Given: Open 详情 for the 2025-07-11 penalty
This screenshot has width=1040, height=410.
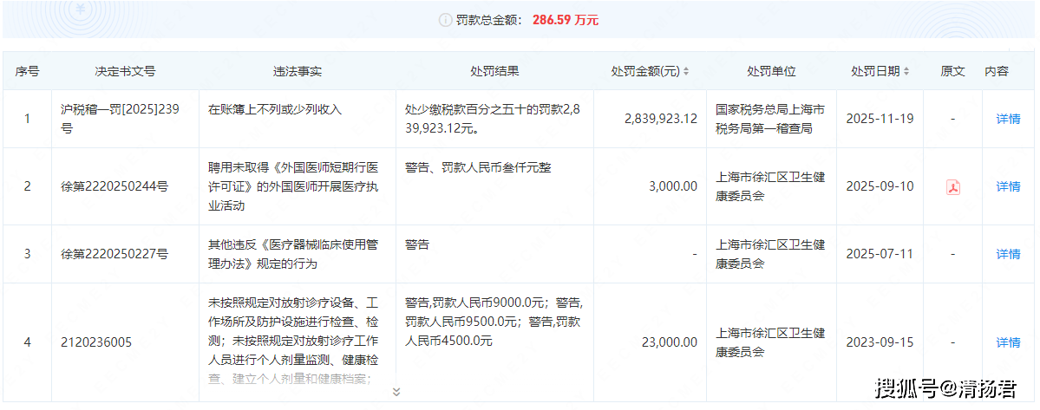Looking at the screenshot, I should click(x=1008, y=254).
